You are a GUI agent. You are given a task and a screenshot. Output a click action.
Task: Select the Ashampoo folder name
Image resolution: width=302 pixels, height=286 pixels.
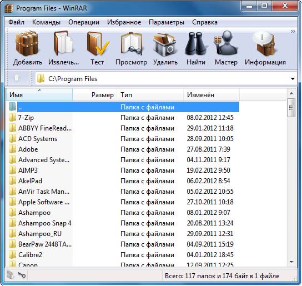click(34, 213)
